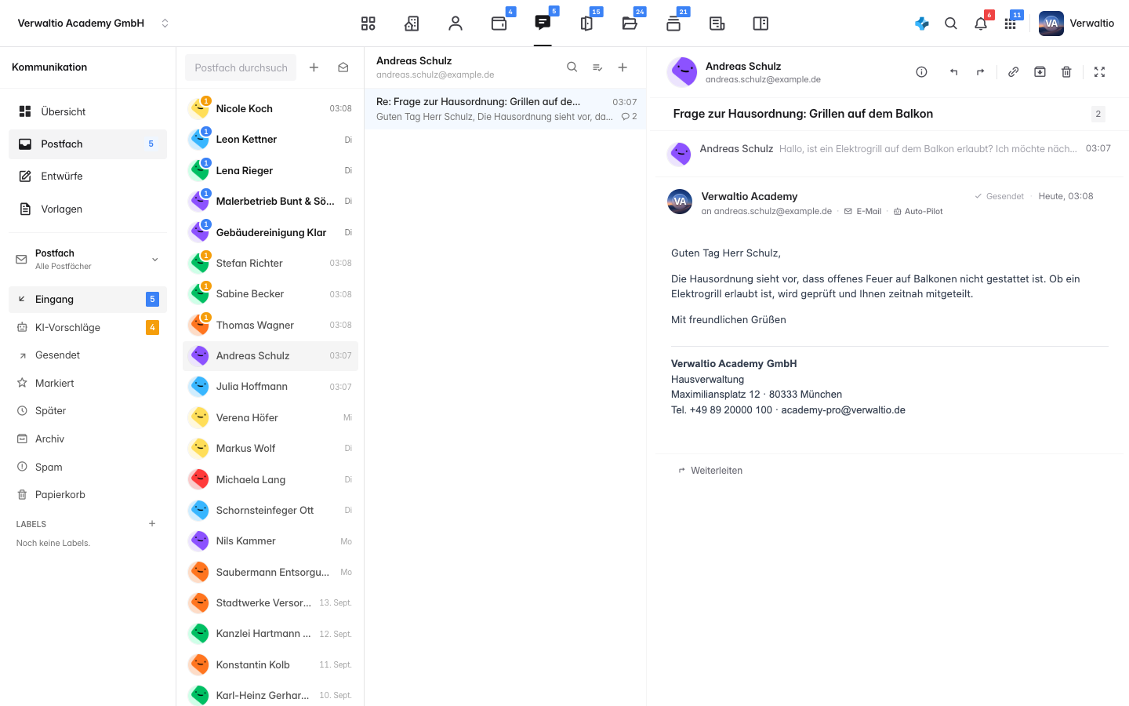Click the link icon in the message header
Screen dimensions: 1129x706
click(x=1014, y=72)
